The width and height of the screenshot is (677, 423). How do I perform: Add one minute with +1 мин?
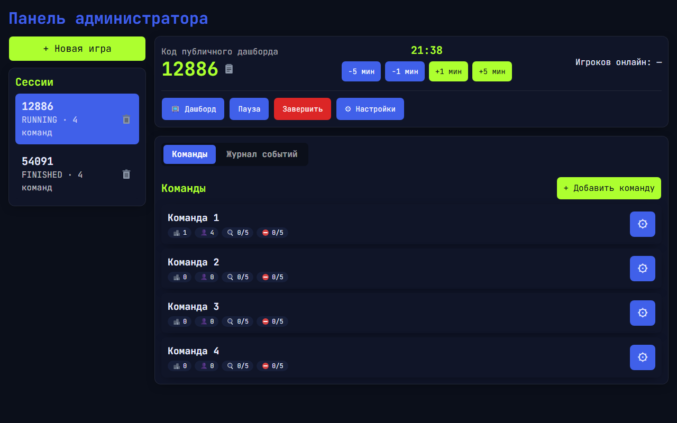449,71
